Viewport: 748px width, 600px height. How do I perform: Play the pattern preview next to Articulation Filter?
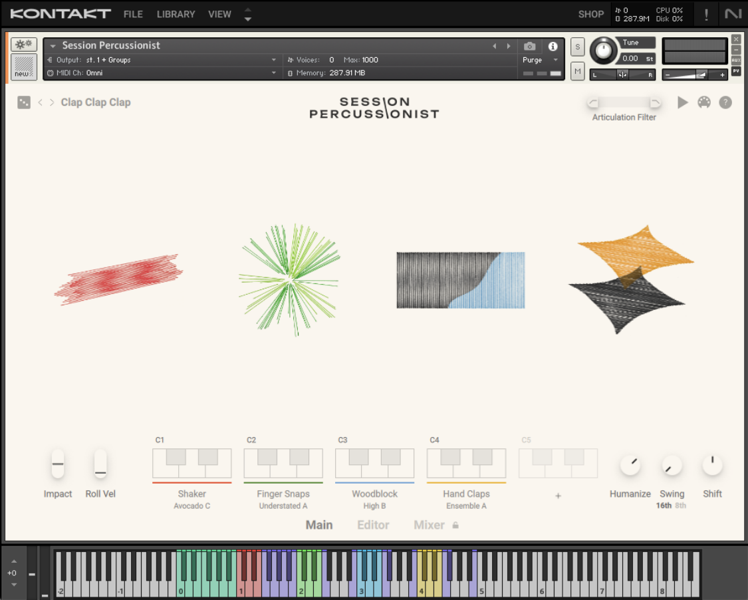pos(683,102)
